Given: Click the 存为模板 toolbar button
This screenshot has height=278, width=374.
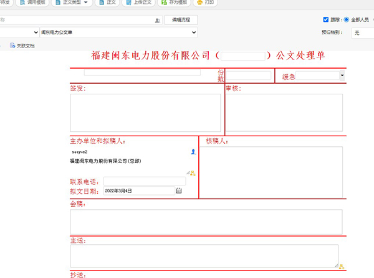Looking at the screenshot, I should point(174,2).
